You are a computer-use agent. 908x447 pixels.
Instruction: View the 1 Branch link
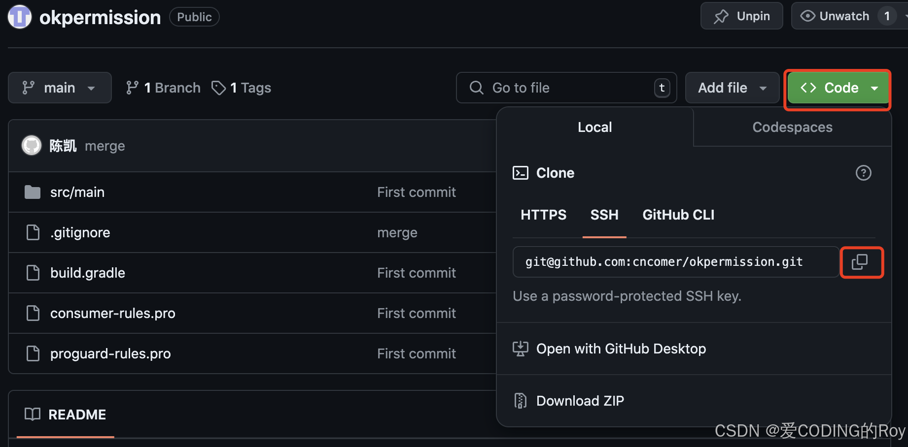pos(163,88)
